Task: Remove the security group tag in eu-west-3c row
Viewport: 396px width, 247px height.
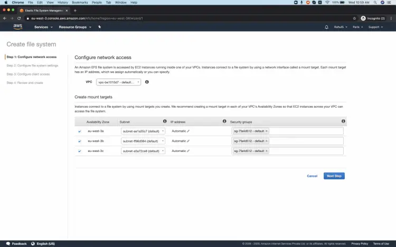Action: [x=267, y=151]
